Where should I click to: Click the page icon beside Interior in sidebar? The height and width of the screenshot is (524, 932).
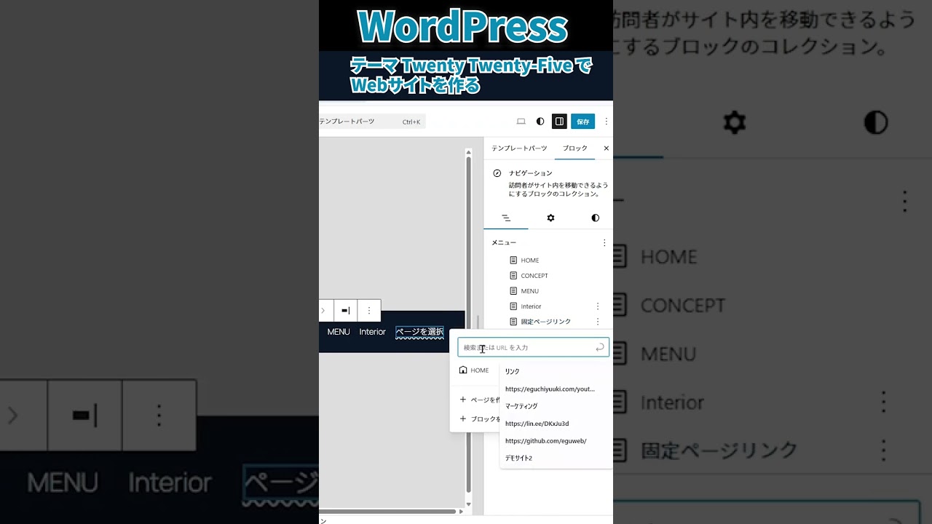pyautogui.click(x=513, y=306)
